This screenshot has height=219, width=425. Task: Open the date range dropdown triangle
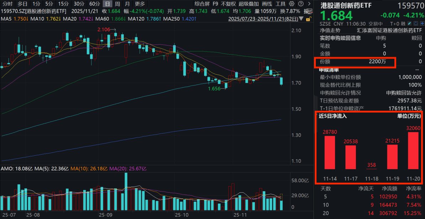pyautogui.click(x=302, y=18)
